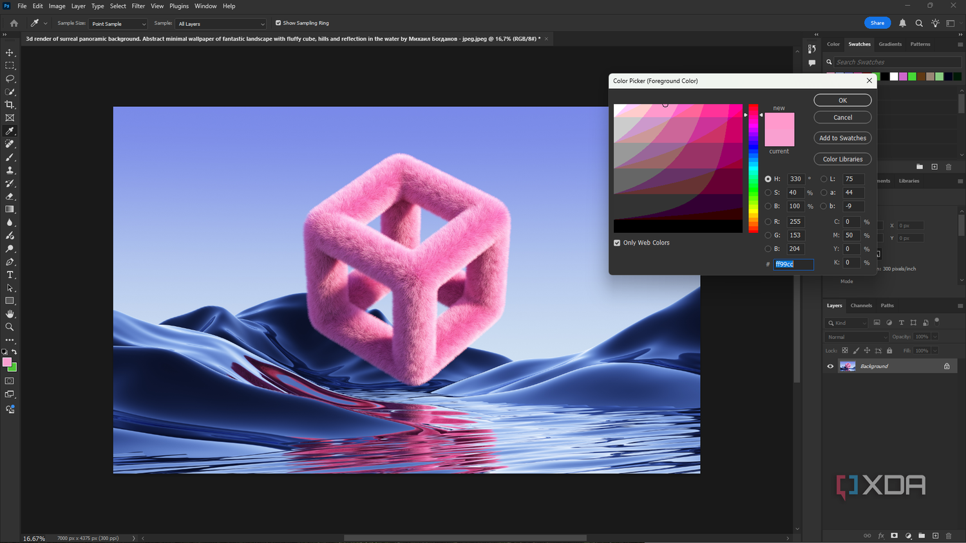Image resolution: width=966 pixels, height=543 pixels.
Task: Click Cancel in the Color Picker
Action: 842,117
